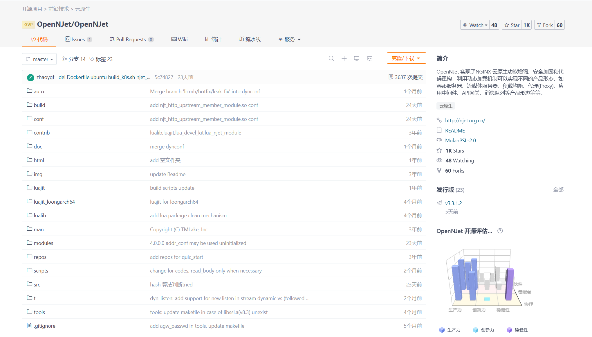Open the modules folder

click(43, 243)
